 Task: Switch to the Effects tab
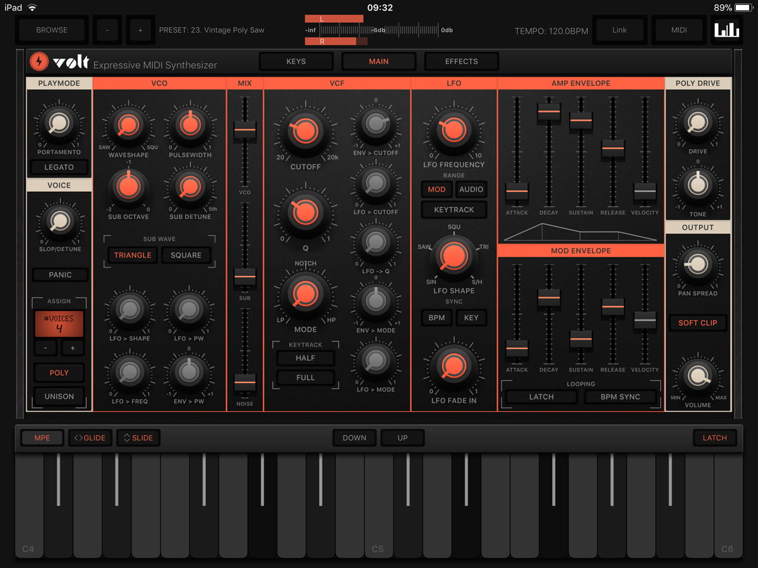click(x=462, y=61)
